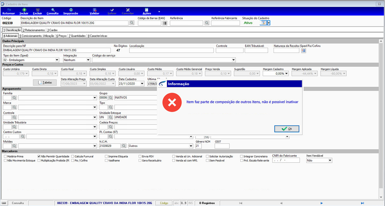Enable the Matéria-Prima checkbox
Image resolution: width=385 pixels, height=206 pixels.
[x=5, y=156]
